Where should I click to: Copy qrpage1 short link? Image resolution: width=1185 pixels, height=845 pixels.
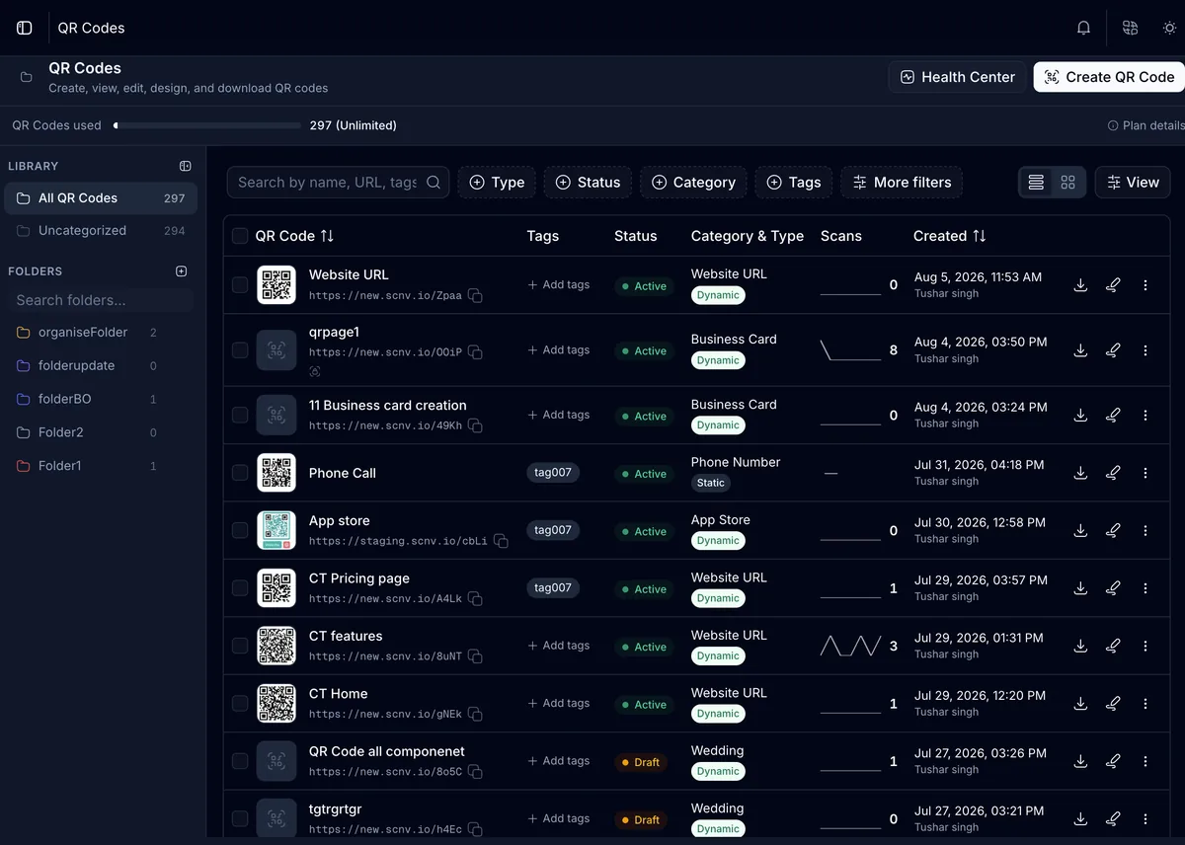[x=475, y=352]
